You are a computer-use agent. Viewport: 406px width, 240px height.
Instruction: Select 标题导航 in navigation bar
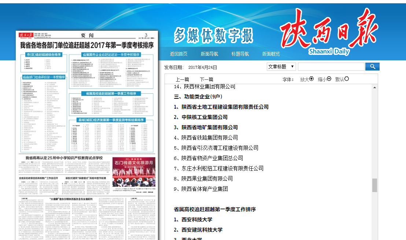(x=240, y=54)
